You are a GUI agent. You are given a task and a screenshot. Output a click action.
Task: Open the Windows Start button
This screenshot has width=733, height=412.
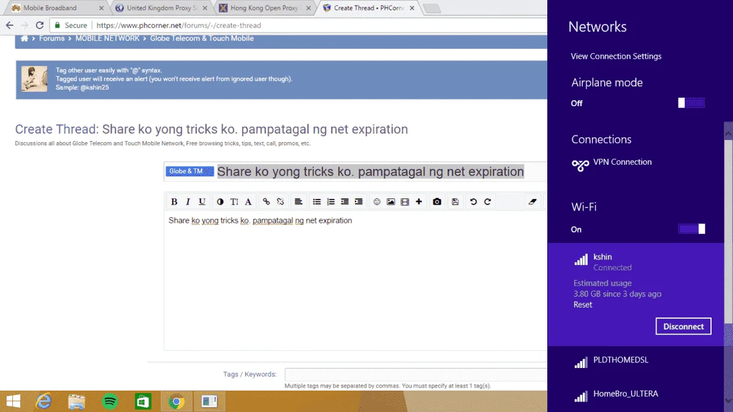click(x=12, y=402)
